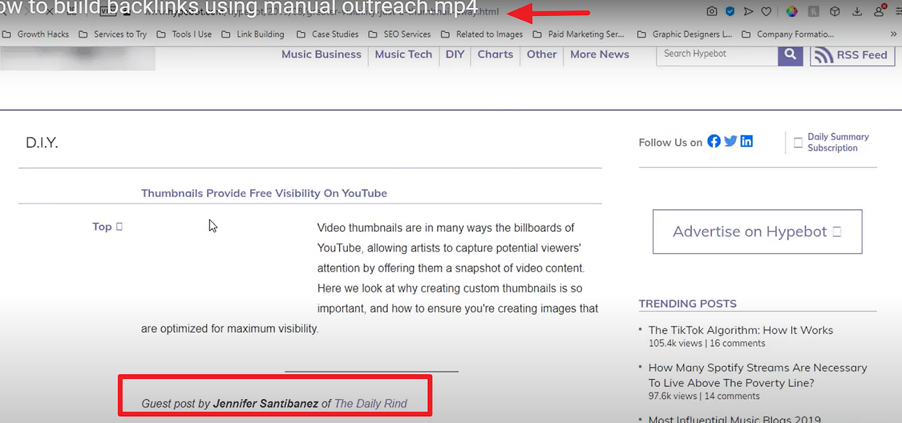The width and height of the screenshot is (902, 423).
Task: Click the camera snapshot icon in toolbar
Action: coord(712,12)
